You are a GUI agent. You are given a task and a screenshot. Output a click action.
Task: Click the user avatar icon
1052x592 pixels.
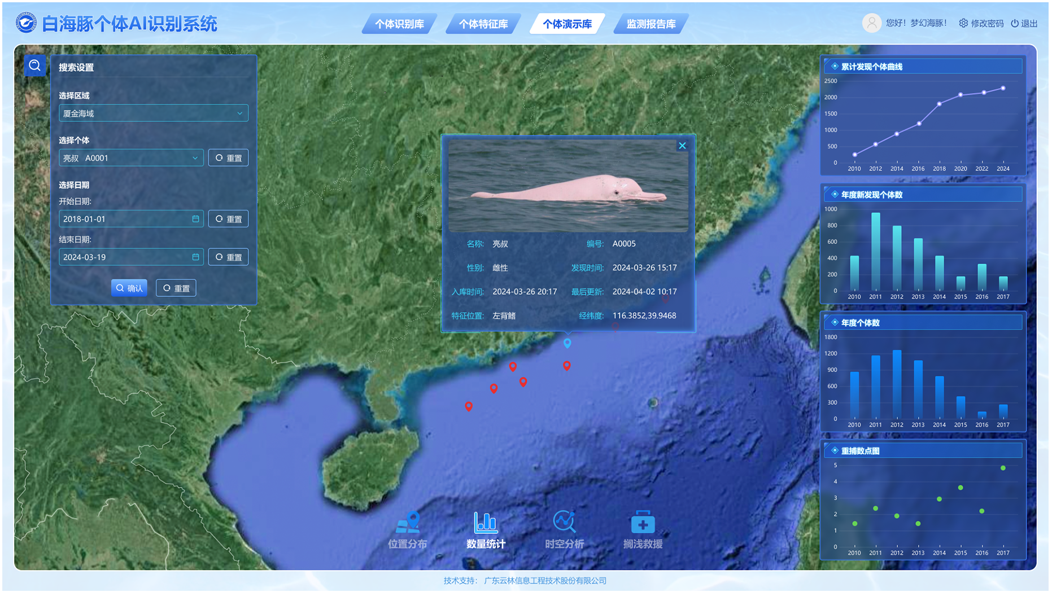(x=871, y=23)
